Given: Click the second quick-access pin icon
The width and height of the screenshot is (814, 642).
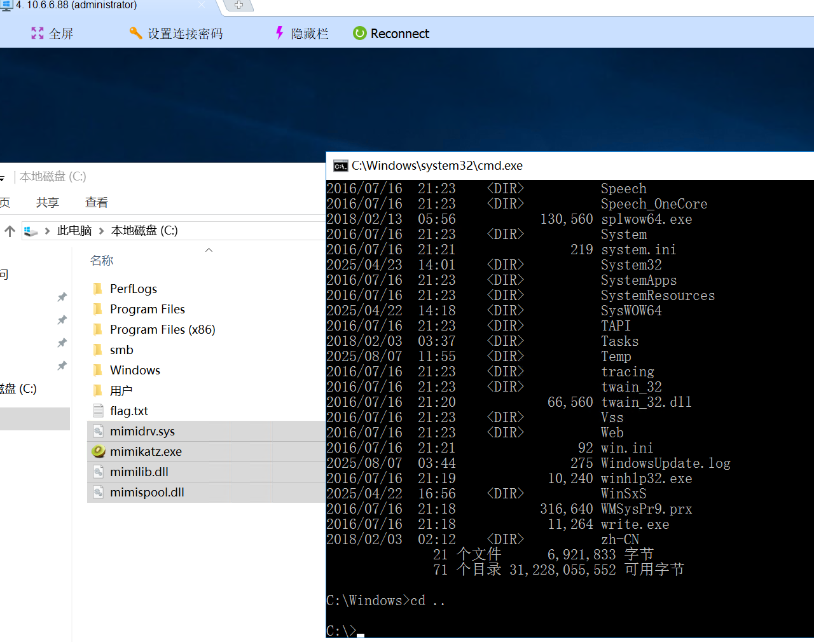Looking at the screenshot, I should pos(62,320).
